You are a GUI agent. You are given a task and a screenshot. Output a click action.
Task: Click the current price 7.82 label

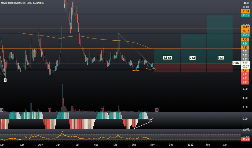pyautogui.click(x=245, y=63)
